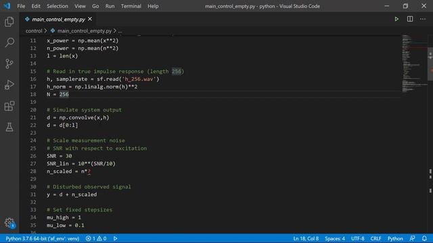The height and width of the screenshot is (243, 433).
Task: Select the main_control_empty.py editor tab
Action: (x=58, y=20)
